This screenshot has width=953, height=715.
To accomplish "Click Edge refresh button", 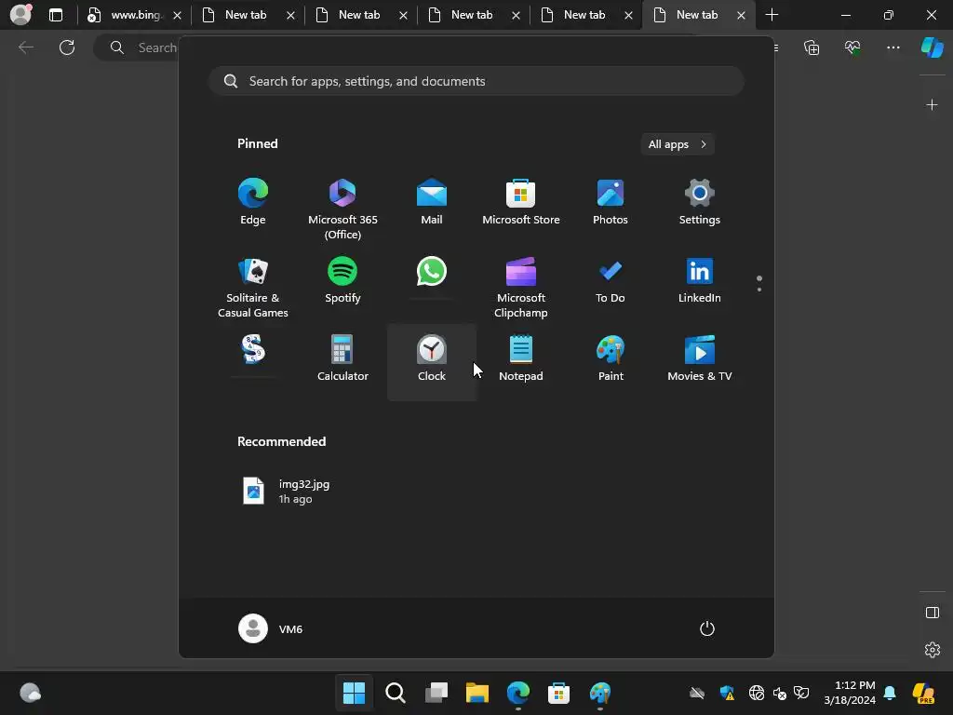I will coord(67,47).
